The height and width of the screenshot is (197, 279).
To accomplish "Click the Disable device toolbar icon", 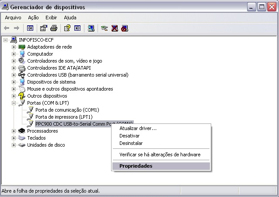I will pos(125,28).
